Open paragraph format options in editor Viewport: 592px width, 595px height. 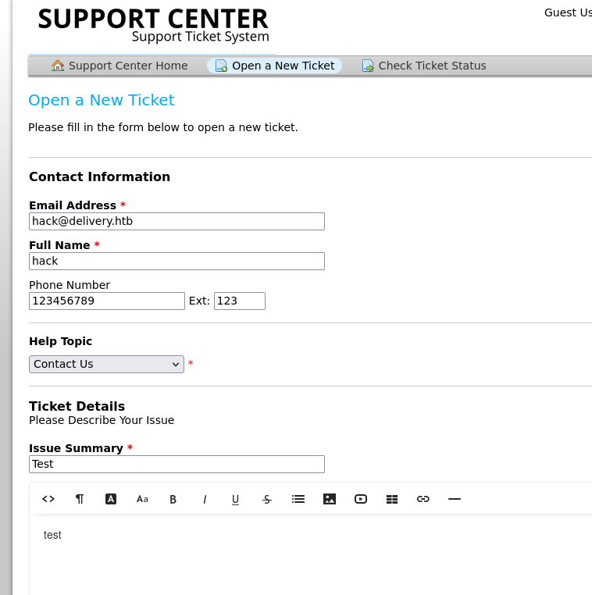(x=80, y=499)
